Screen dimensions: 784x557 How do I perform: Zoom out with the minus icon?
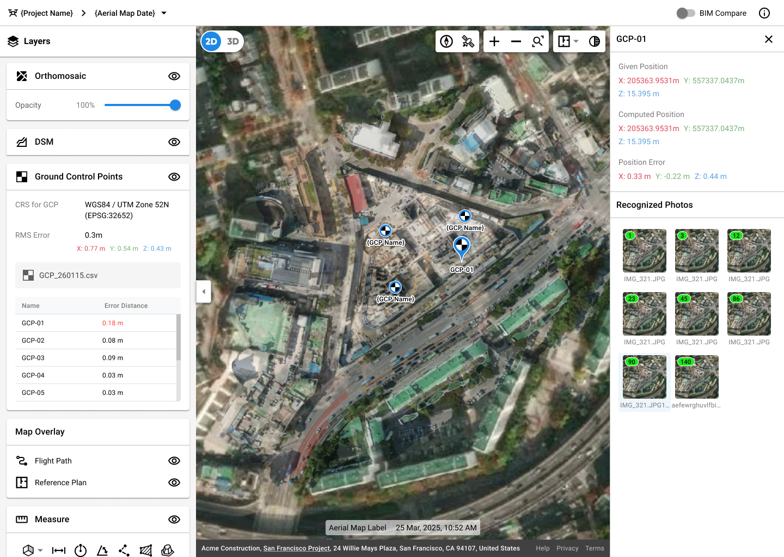516,41
